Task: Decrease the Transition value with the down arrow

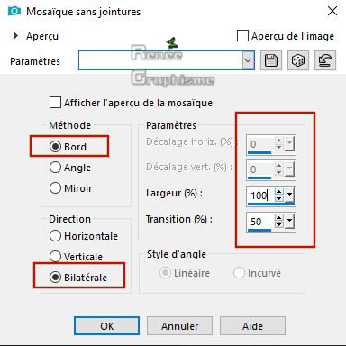Action: (x=279, y=224)
